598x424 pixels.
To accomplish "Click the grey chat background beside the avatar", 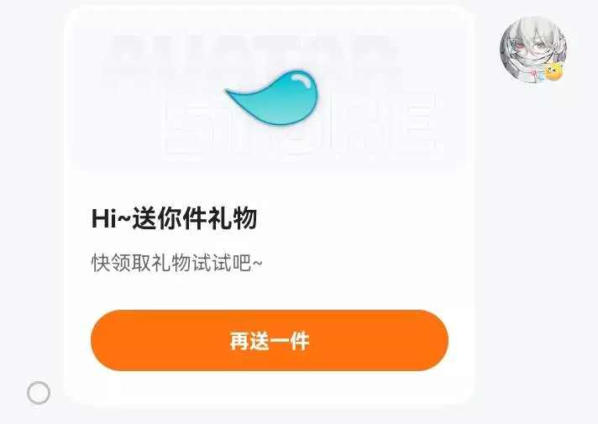I will (x=534, y=228).
